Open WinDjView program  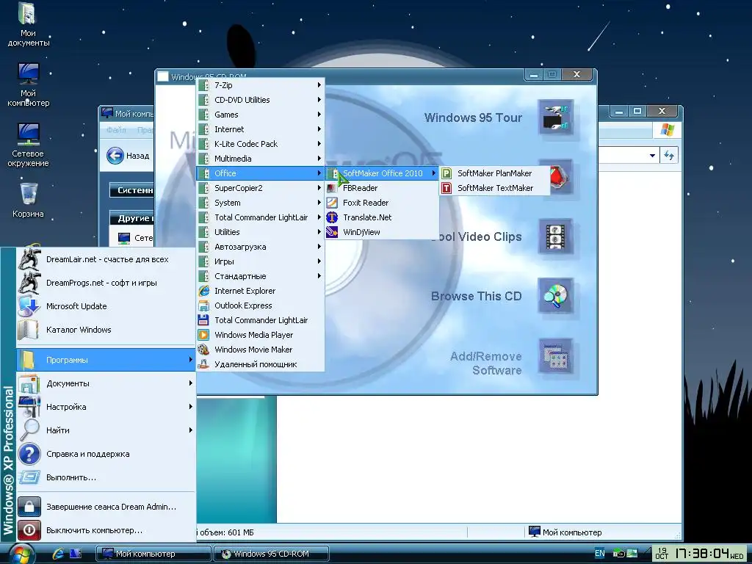coord(382,232)
